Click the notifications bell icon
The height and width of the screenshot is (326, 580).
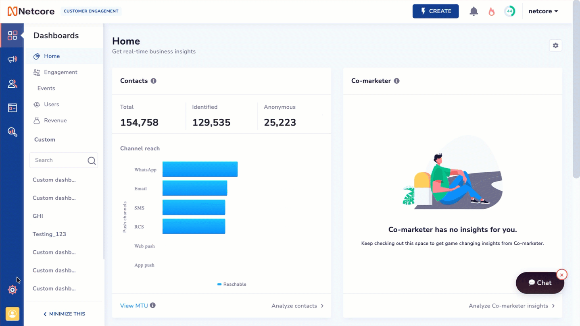tap(474, 11)
